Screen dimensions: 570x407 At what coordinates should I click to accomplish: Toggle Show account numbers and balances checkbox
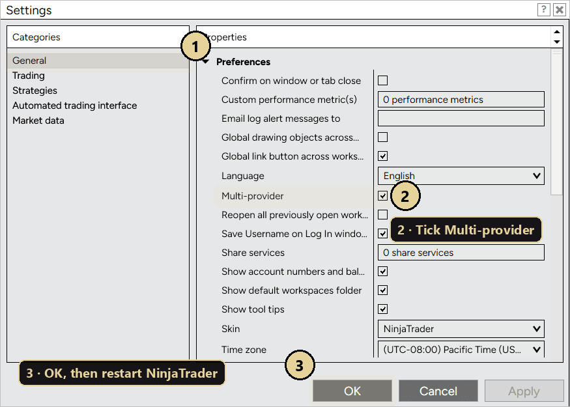pos(382,272)
